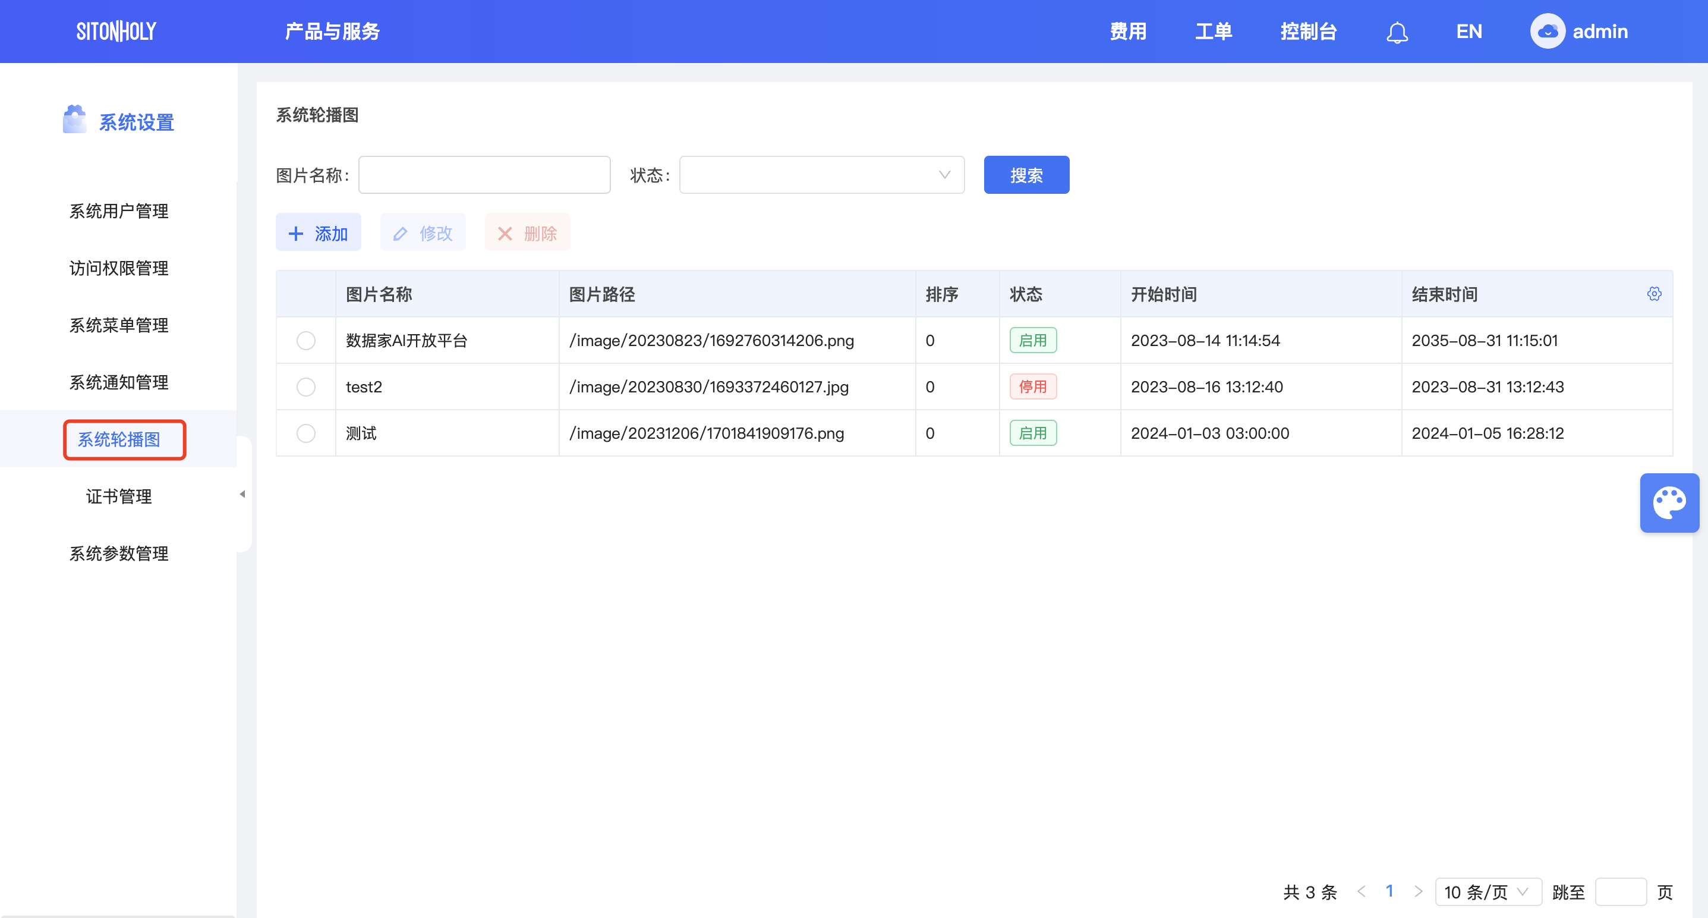Go to previous page arrow
Image resolution: width=1708 pixels, height=918 pixels.
tap(1360, 891)
